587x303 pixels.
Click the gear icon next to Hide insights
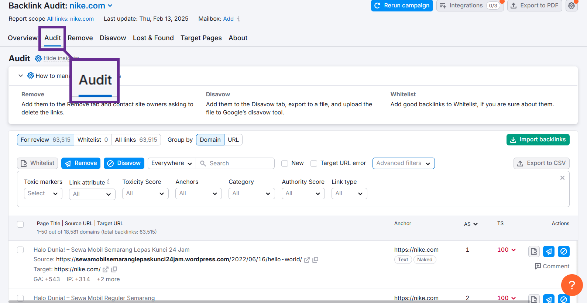tap(38, 58)
